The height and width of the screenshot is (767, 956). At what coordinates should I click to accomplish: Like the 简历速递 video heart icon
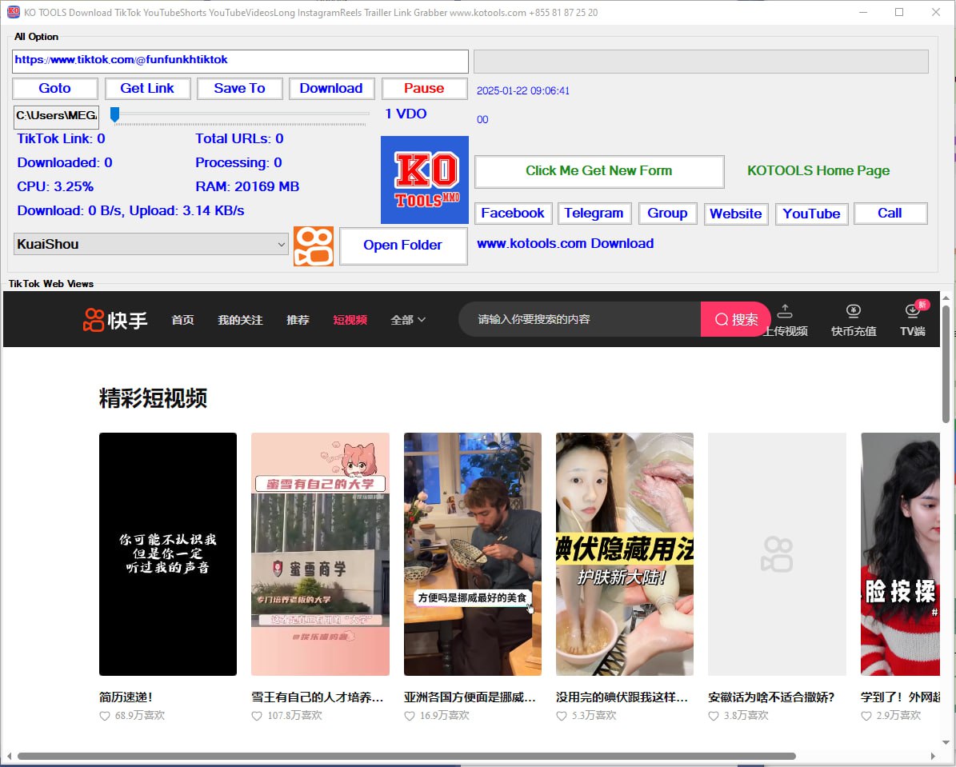coord(105,716)
